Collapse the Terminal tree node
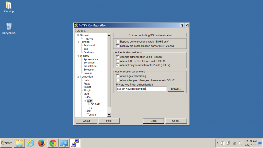Image resolution: width=263 pixels, height=148 pixels. pos(78,42)
